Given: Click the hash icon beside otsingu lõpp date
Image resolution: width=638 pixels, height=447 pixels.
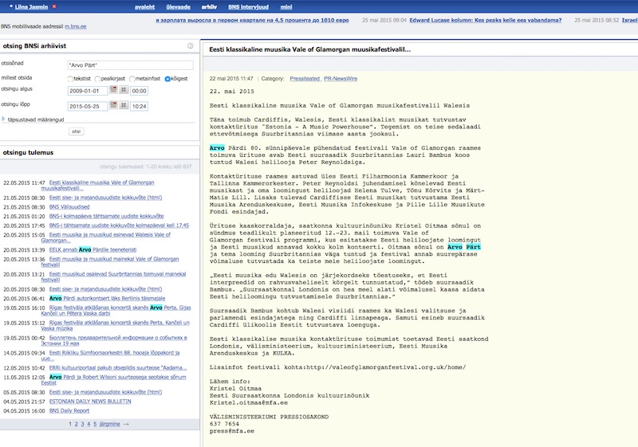Looking at the screenshot, I should [124, 105].
